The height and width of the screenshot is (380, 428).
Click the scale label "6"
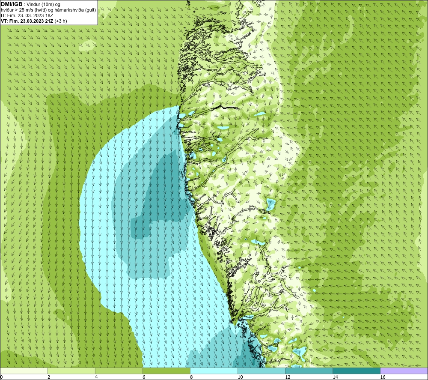pos(144,377)
